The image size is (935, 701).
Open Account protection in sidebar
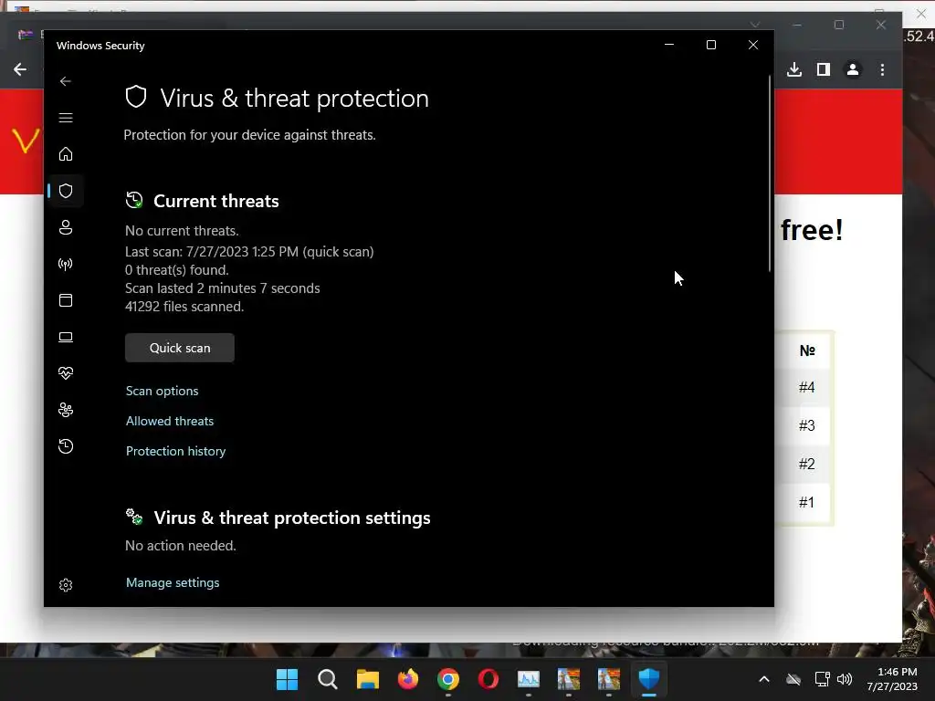click(x=66, y=227)
